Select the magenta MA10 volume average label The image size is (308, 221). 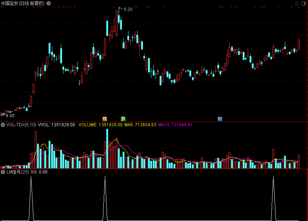coord(175,125)
